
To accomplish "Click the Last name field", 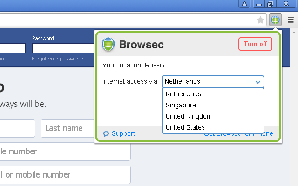I will coord(68,128).
